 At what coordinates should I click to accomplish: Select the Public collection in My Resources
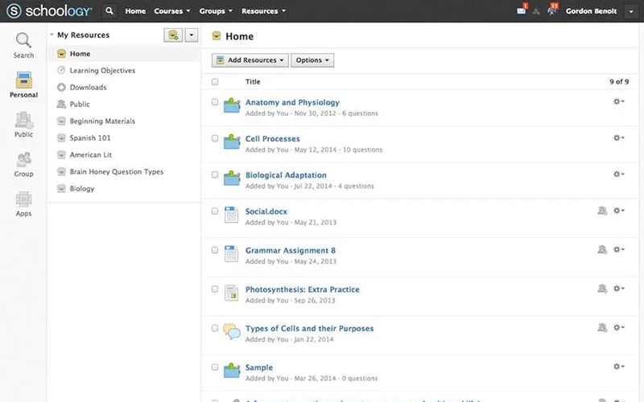tap(79, 105)
